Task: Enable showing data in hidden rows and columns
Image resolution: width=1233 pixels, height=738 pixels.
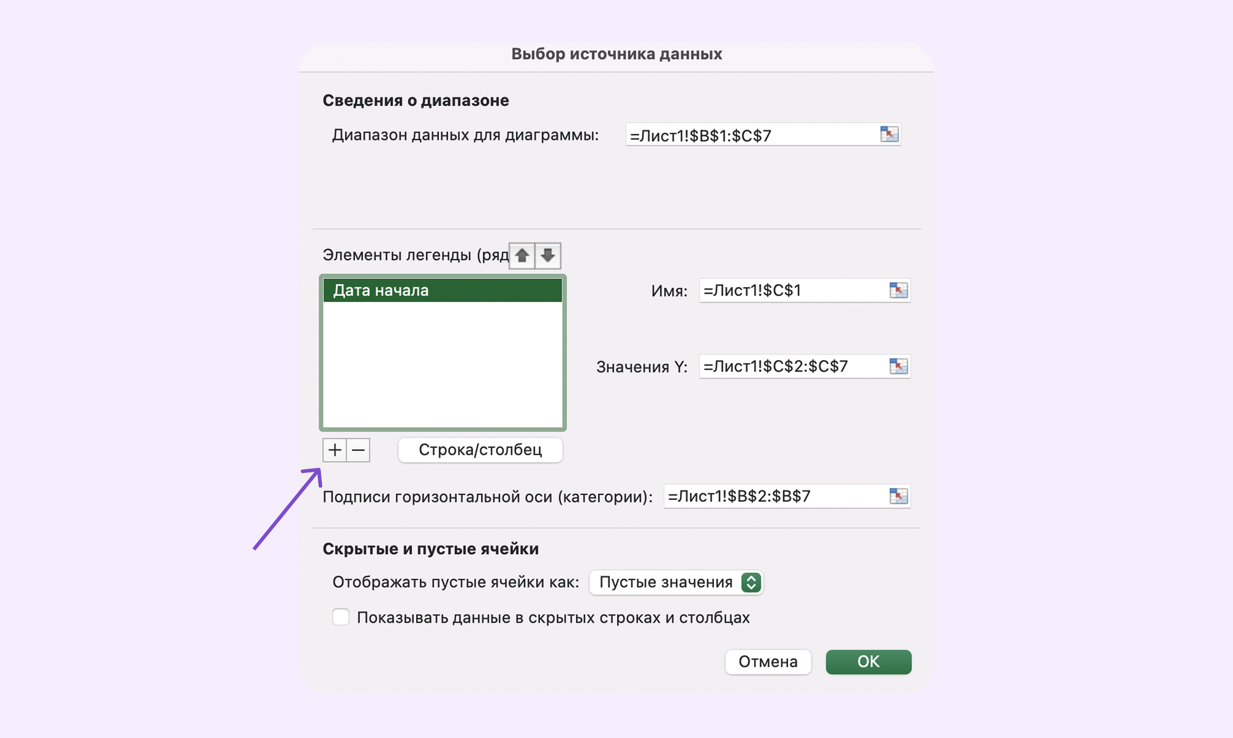Action: 341,617
